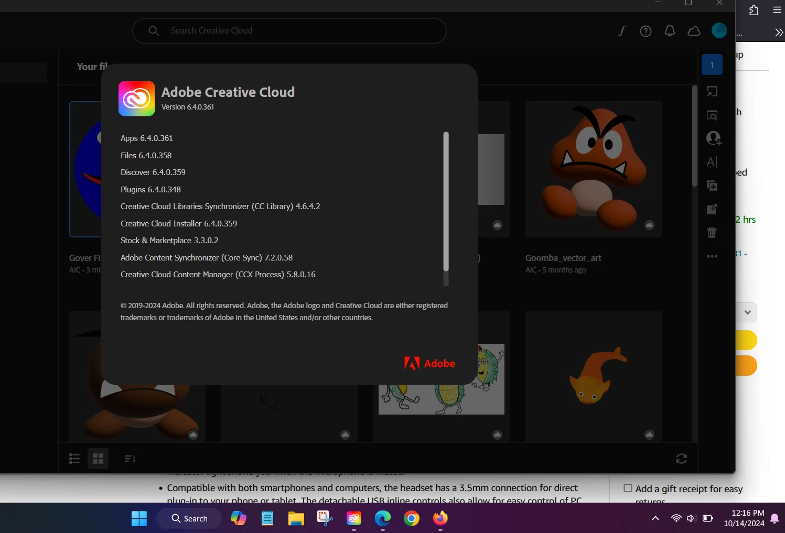Click 'Discover 6.4.0.359' entry
The width and height of the screenshot is (785, 533).
[153, 172]
